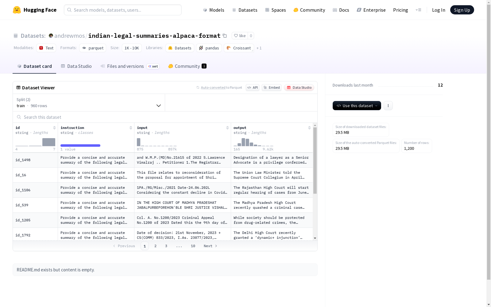This screenshot has height=307, width=491.
Task: Click input cell starting 'IN THE HIGH COURT OF MADHYA'
Action: [183, 205]
